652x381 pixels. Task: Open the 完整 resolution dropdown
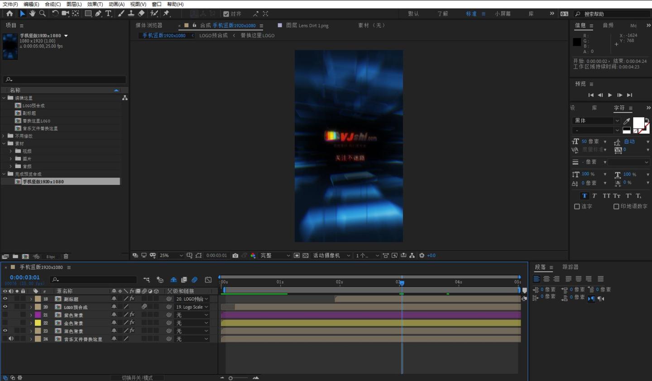click(275, 255)
